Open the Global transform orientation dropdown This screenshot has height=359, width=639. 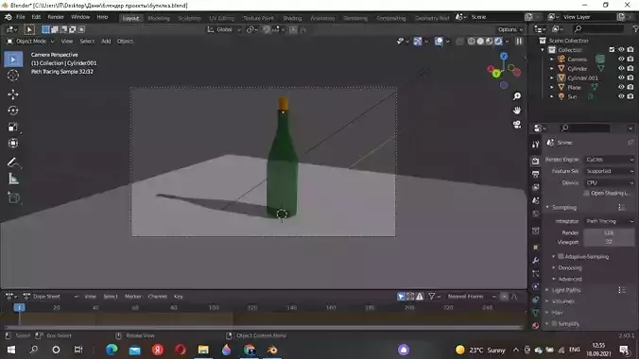tap(224, 29)
